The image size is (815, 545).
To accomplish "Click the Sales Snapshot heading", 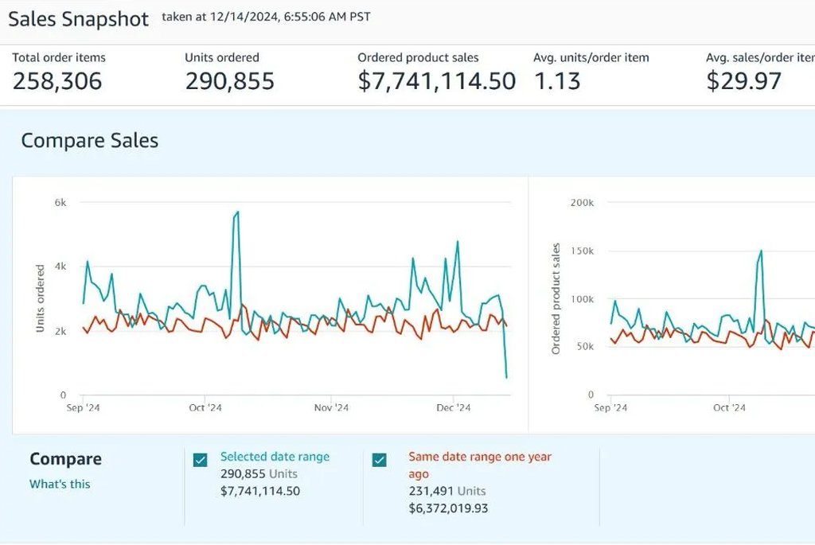I will pyautogui.click(x=78, y=20).
